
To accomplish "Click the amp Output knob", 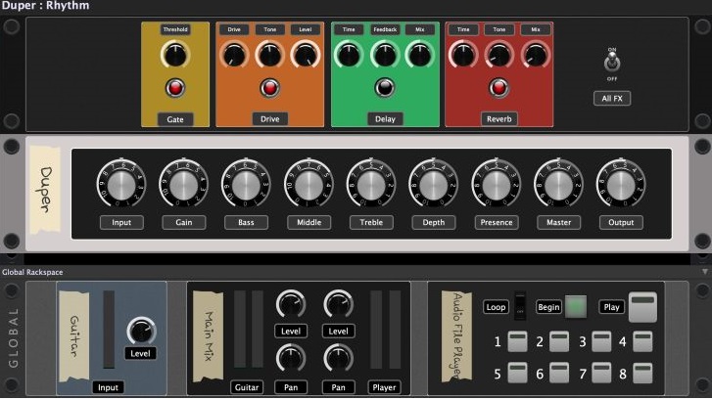I will click(x=621, y=184).
